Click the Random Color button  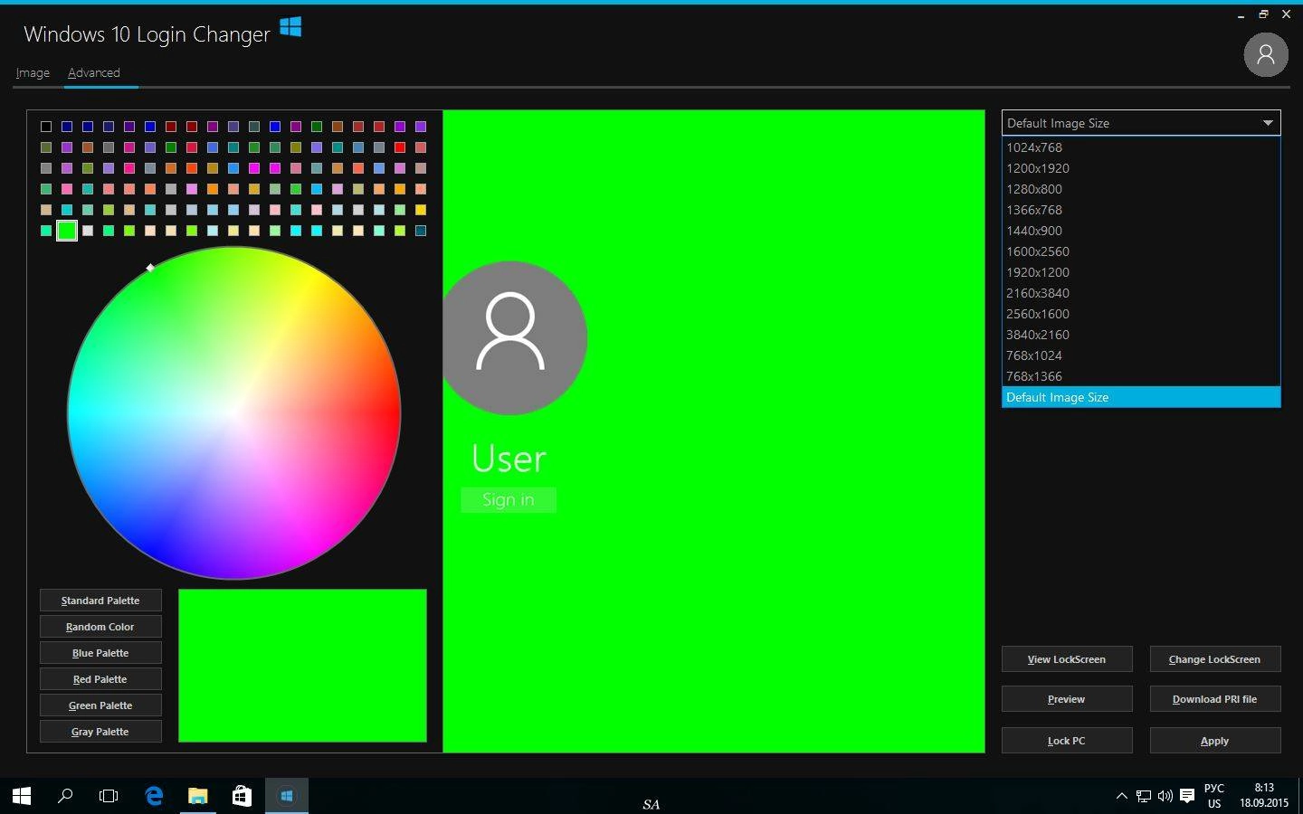[x=100, y=627]
